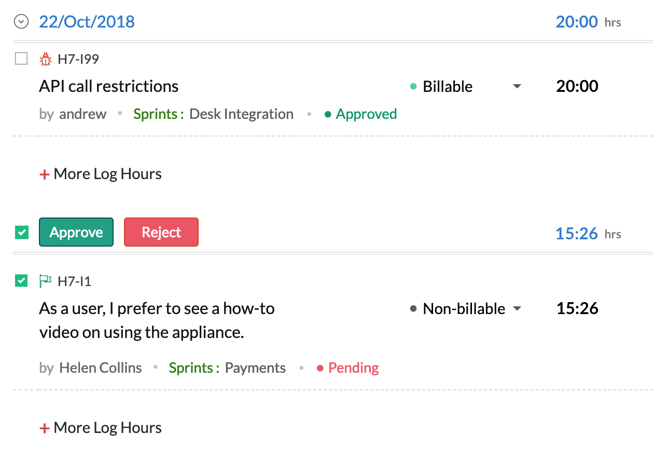Viewport: 653px width, 475px height.
Task: Click the Payments sprint name
Action: 255,368
